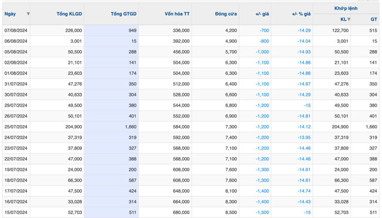The width and height of the screenshot is (382, 218).
Task: Sort by Tổng KLGD column header
Action: tap(69, 14)
